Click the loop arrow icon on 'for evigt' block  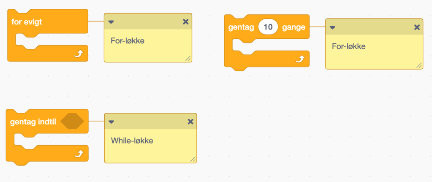tap(78, 54)
